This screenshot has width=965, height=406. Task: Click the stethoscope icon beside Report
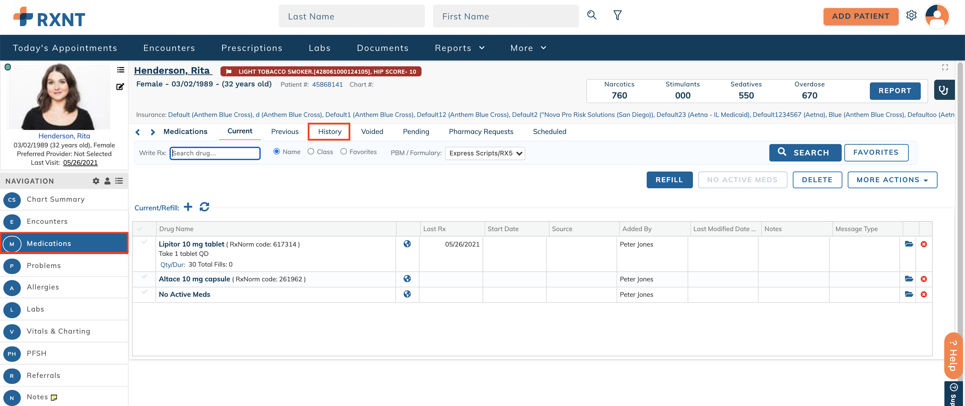[x=943, y=90]
